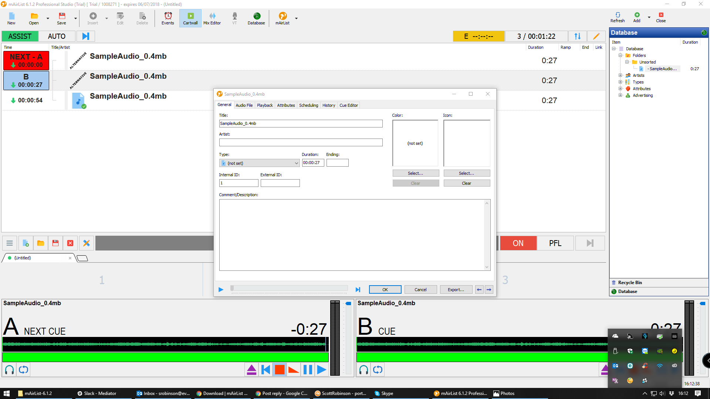Click the dialog preview playback slider
The image size is (710, 399).
tap(289, 288)
